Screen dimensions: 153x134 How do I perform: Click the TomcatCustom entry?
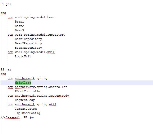pyautogui.click(x=26, y=109)
